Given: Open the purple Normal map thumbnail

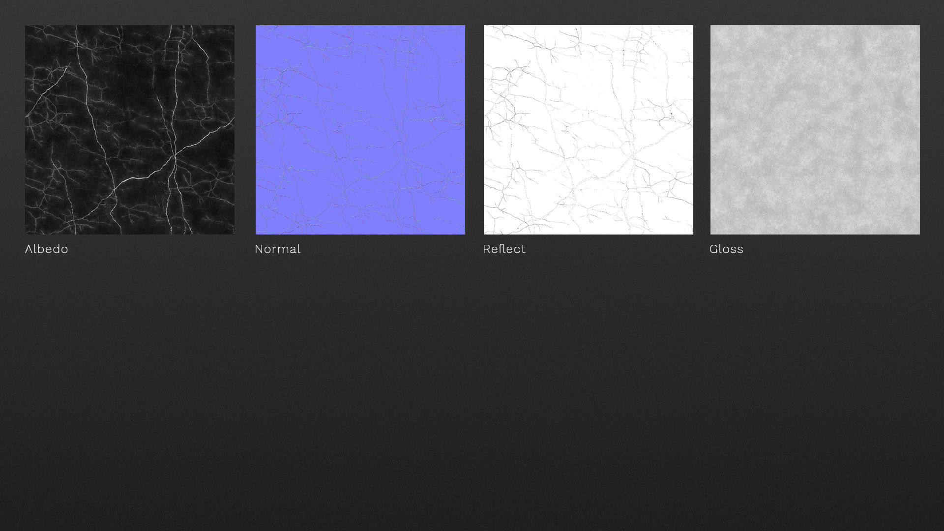Looking at the screenshot, I should click(x=360, y=130).
